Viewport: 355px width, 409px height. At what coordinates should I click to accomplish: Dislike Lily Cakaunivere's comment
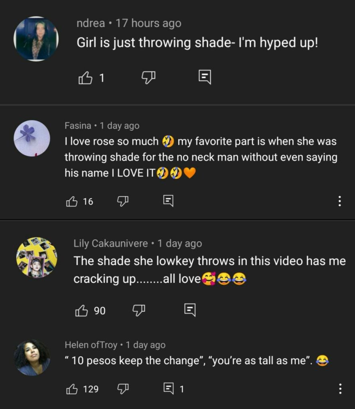[x=139, y=310]
